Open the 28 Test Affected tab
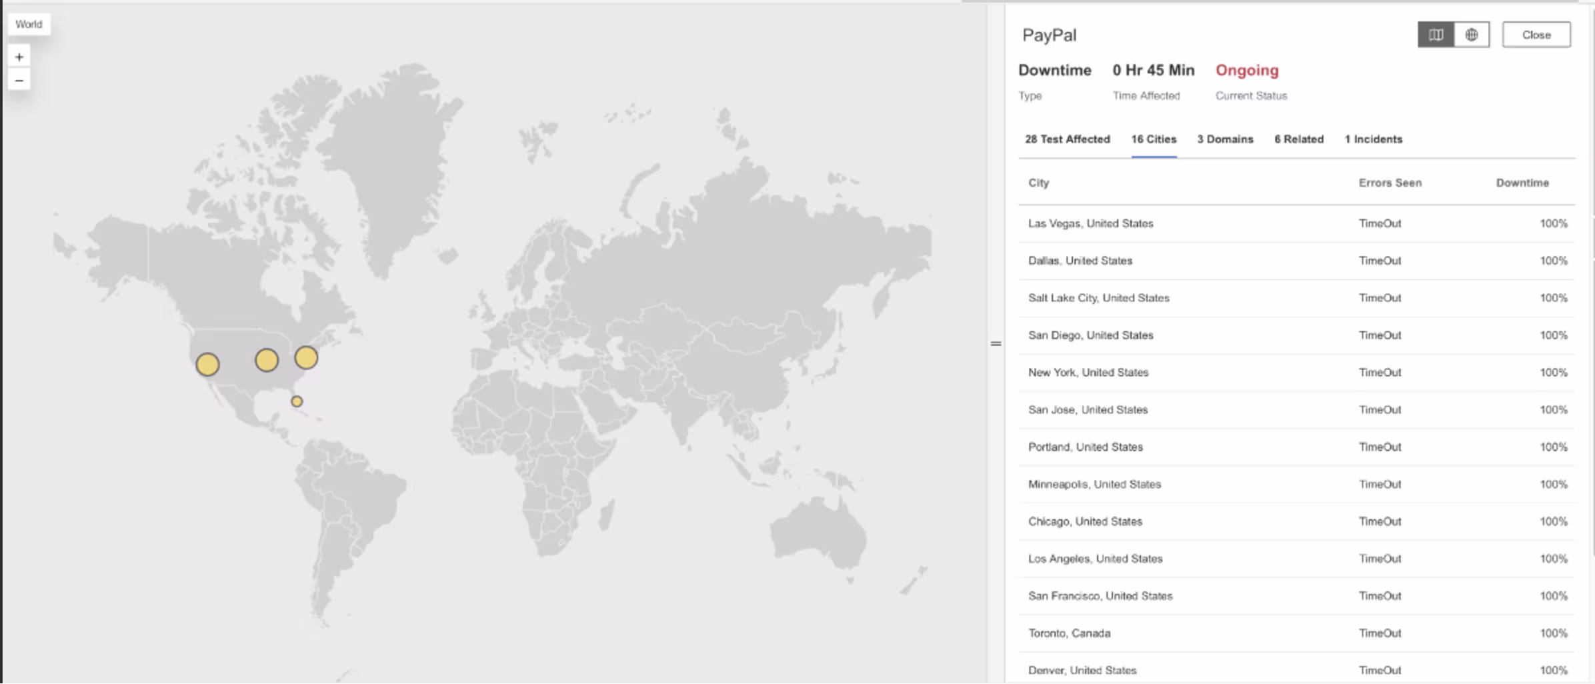The width and height of the screenshot is (1595, 684). tap(1068, 139)
